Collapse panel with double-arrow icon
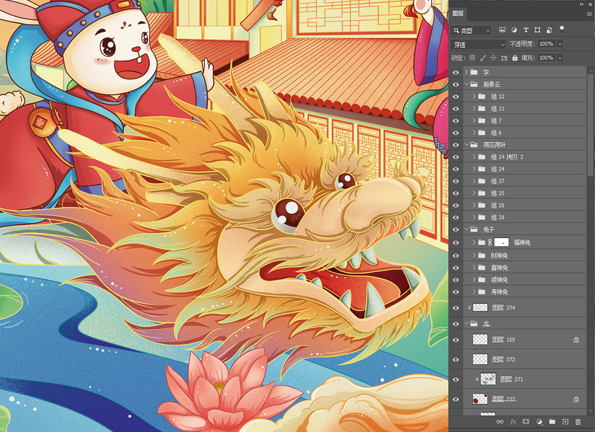 point(582,4)
